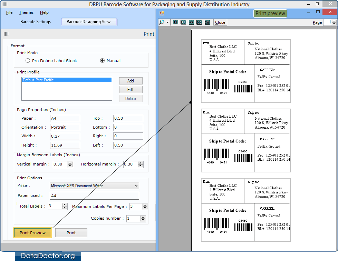The width and height of the screenshot is (338, 261).
Task: Click the Left margin field
Action: coord(128,145)
